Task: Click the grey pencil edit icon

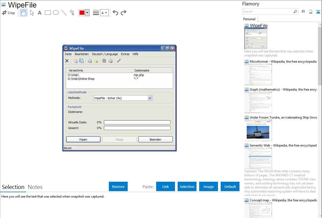Action: (119, 61)
